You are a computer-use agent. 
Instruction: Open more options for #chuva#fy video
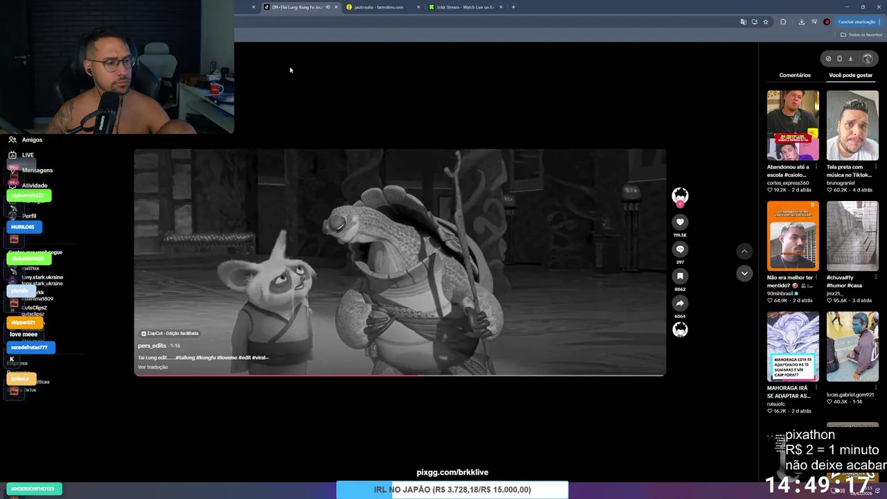pyautogui.click(x=877, y=277)
